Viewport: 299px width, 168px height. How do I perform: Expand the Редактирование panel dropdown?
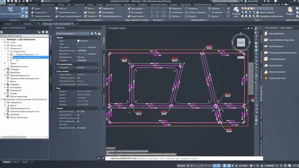[199, 20]
